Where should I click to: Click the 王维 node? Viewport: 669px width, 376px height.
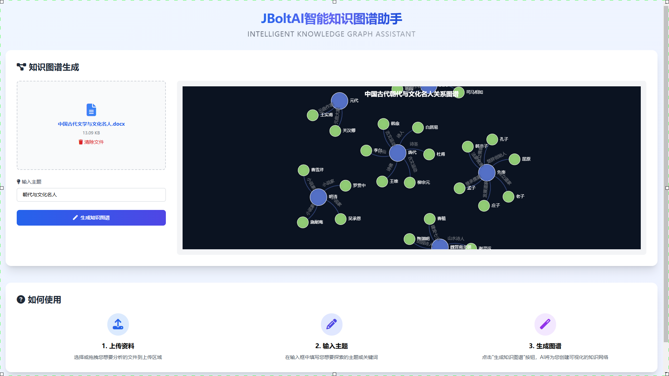point(382,181)
